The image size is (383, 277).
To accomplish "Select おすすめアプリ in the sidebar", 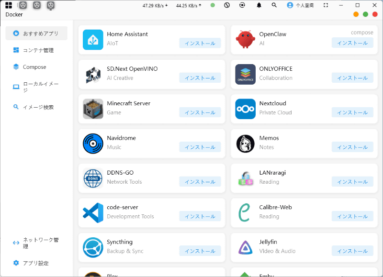I will (36, 33).
